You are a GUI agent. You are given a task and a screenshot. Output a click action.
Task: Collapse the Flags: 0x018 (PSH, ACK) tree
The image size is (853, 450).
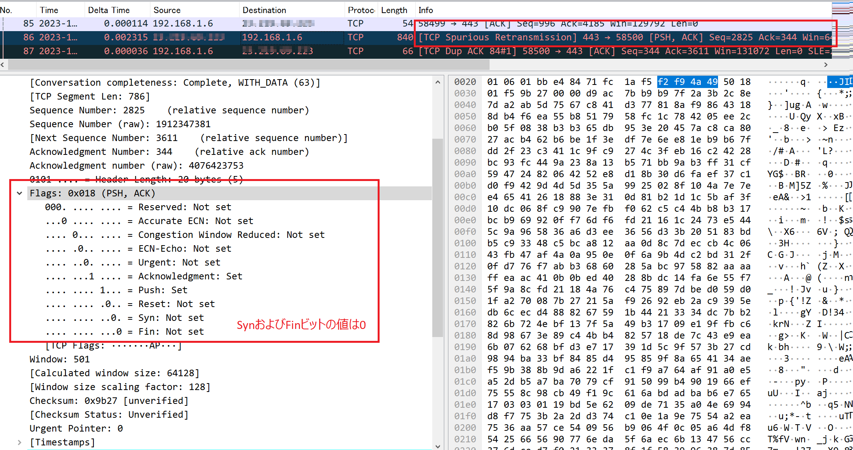tap(19, 193)
